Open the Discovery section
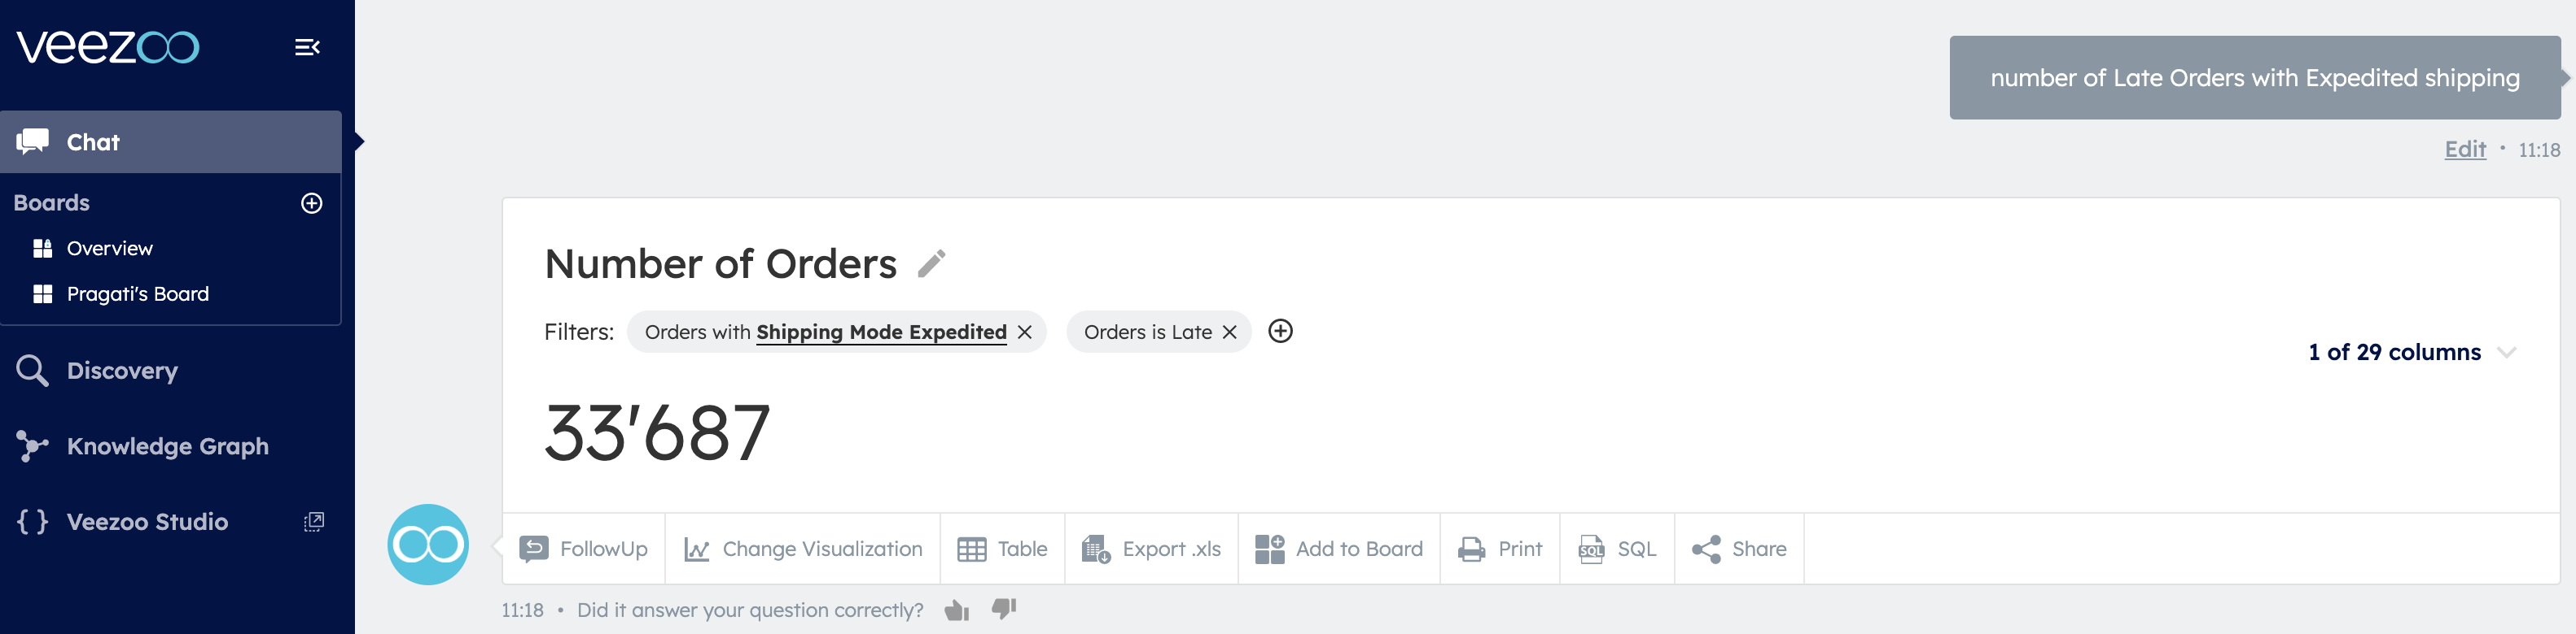2576x634 pixels. (x=122, y=371)
